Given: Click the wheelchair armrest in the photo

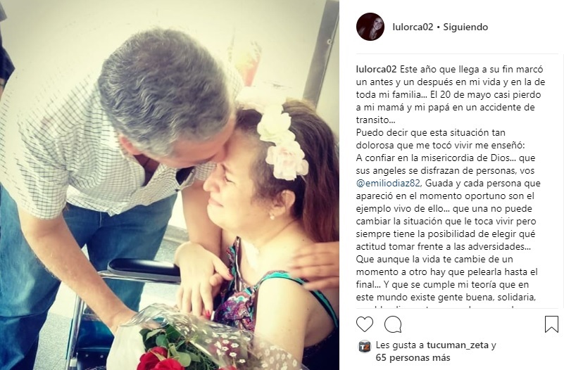Looking at the screenshot, I should [x=144, y=269].
